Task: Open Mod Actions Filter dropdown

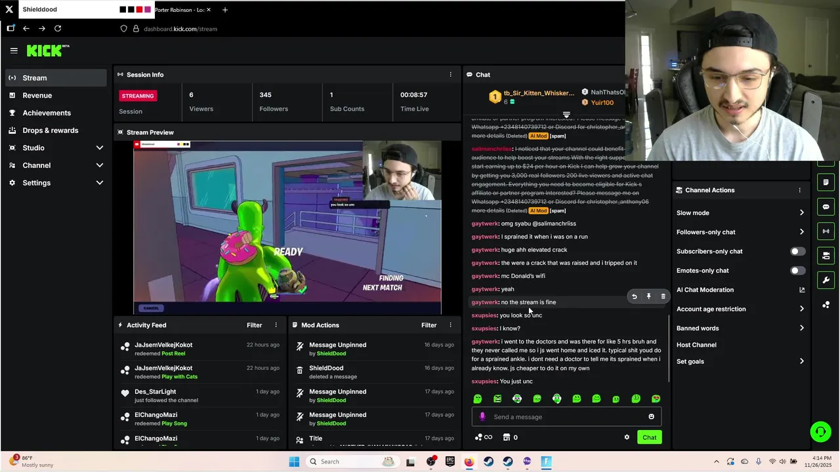Action: 429,325
